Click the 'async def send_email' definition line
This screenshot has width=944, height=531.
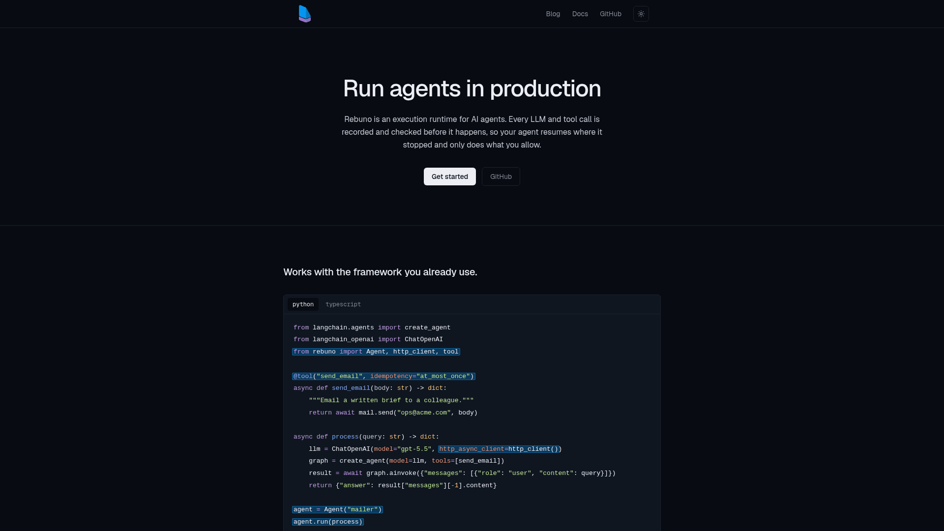tap(370, 388)
